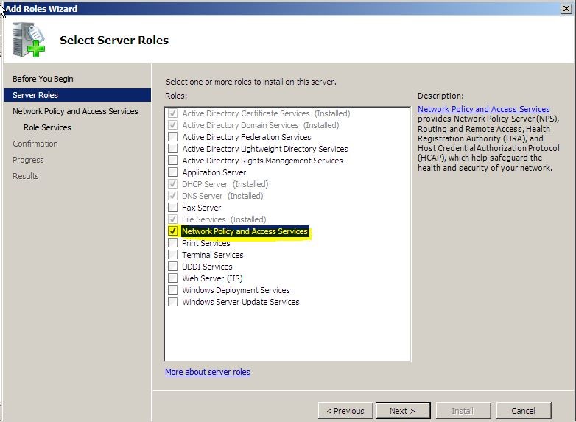Image resolution: width=576 pixels, height=422 pixels.
Task: Check Windows Server Update Services
Action: pos(172,301)
